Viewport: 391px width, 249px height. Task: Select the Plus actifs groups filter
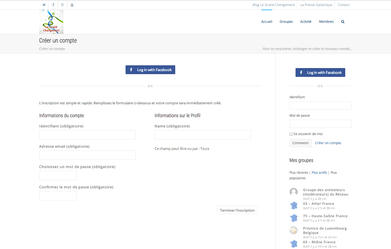pyautogui.click(x=319, y=173)
